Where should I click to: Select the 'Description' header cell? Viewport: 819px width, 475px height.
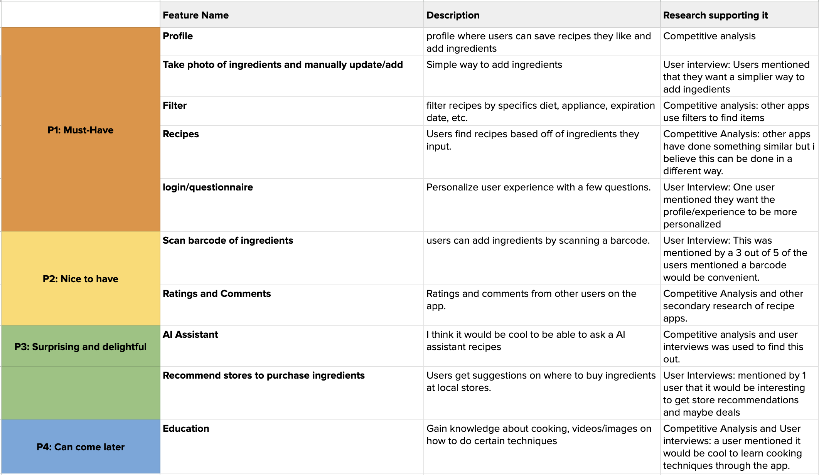pyautogui.click(x=542, y=15)
